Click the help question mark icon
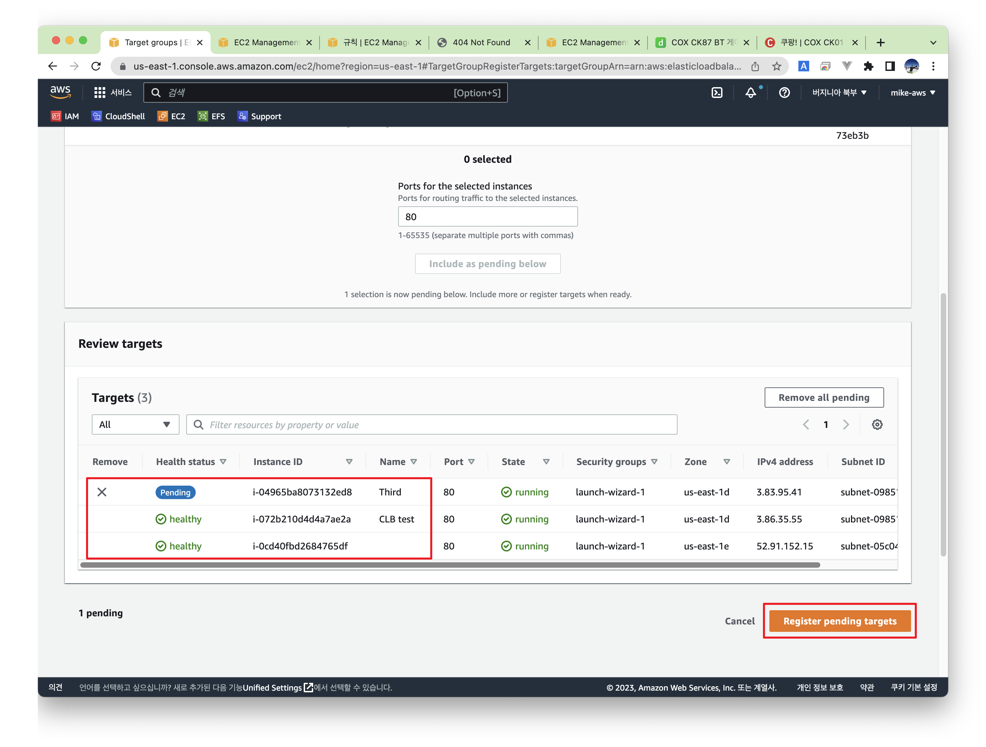986x747 pixels. pos(784,93)
